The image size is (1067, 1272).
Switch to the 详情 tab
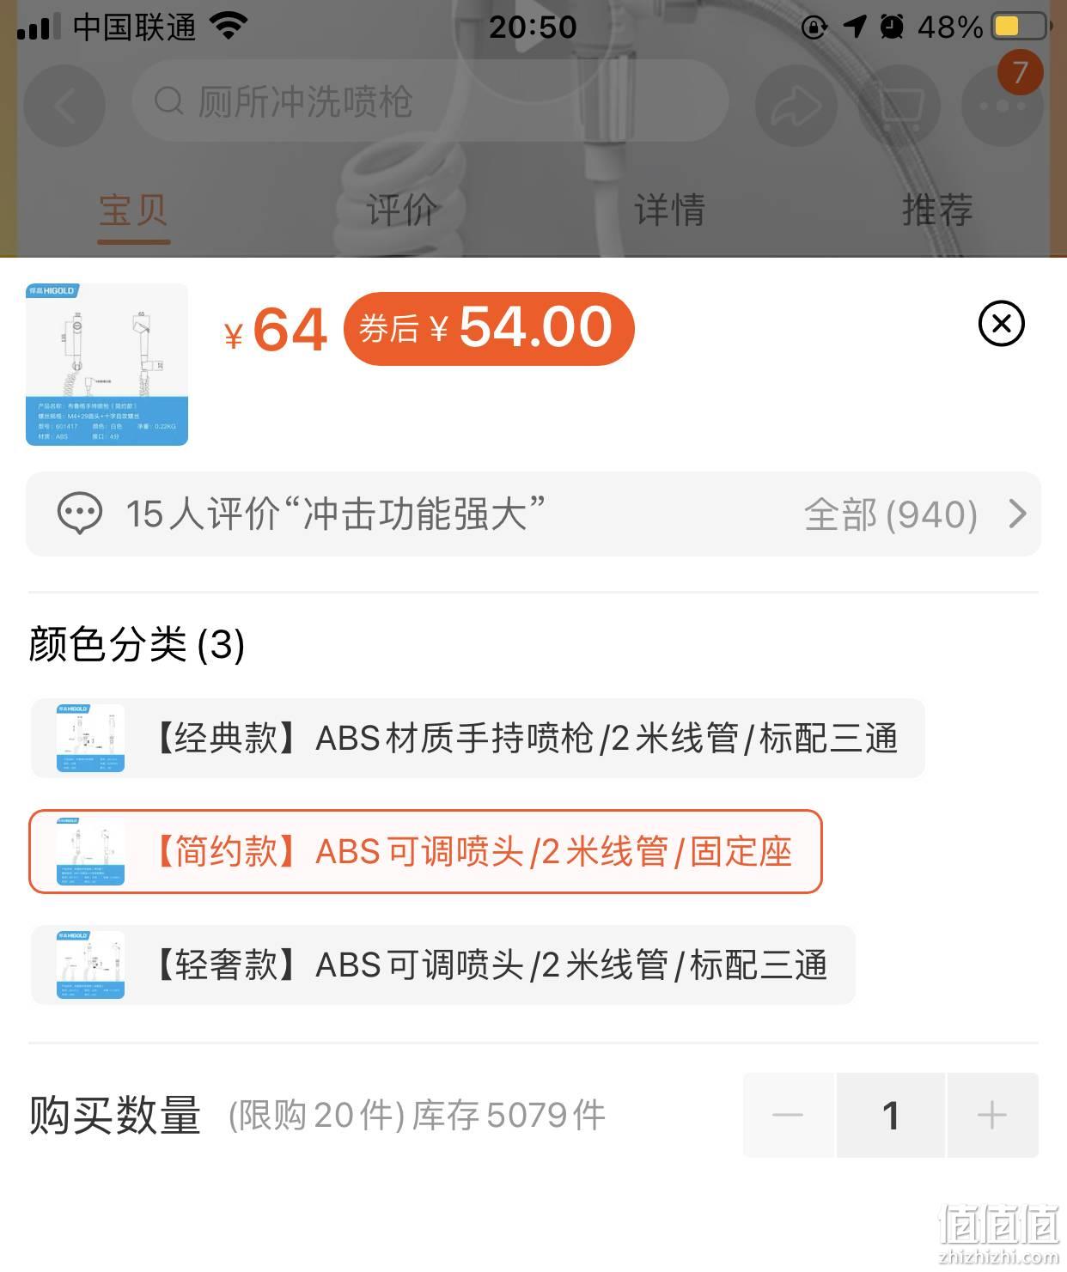point(669,210)
